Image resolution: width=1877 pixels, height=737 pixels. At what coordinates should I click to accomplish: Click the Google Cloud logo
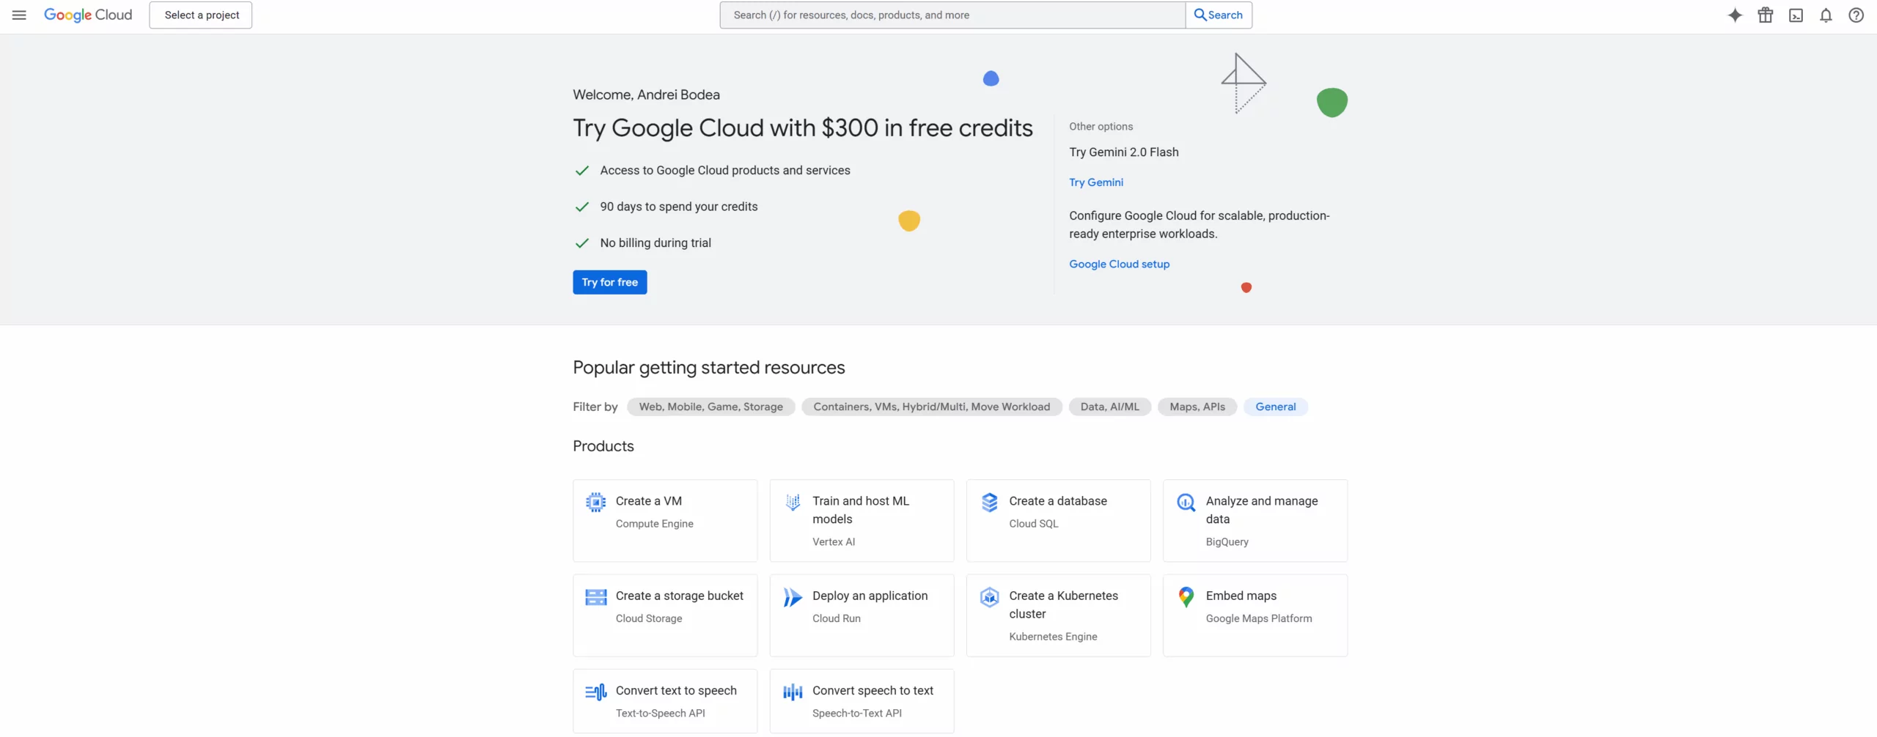tap(88, 15)
